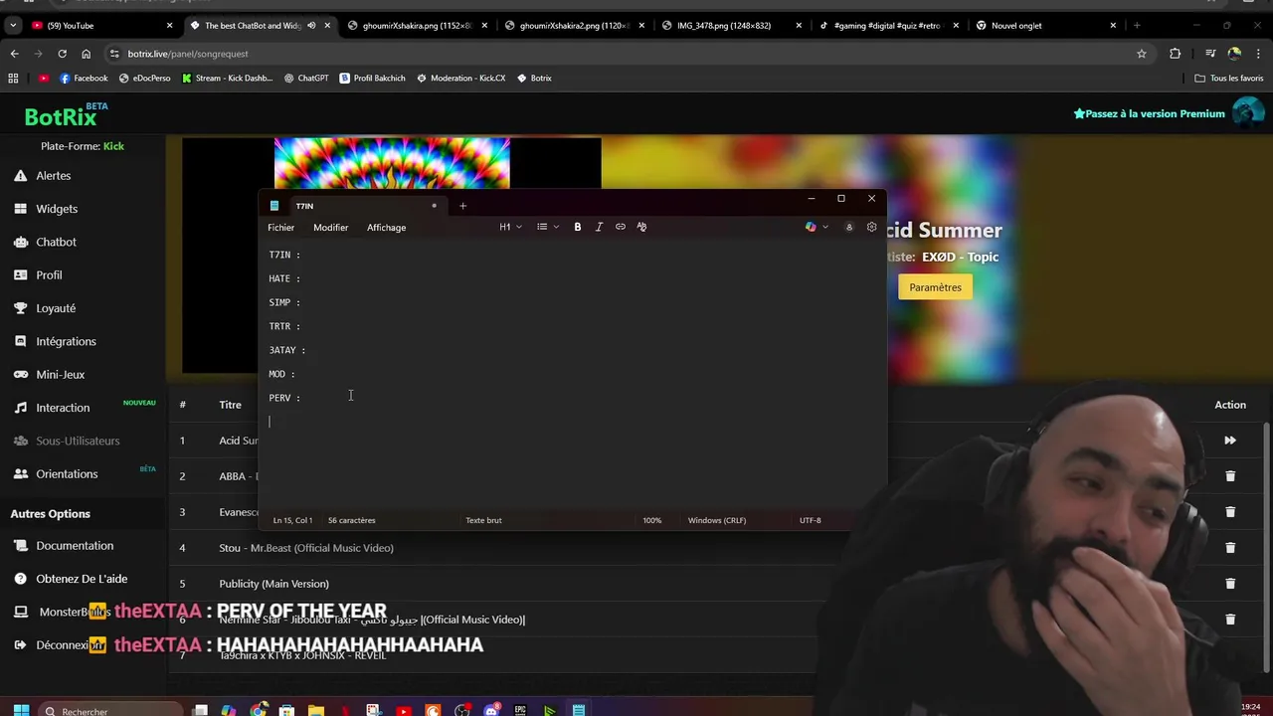This screenshot has width=1273, height=716.
Task: Click the 'PERV :' line in the Notepad text
Action: point(284,398)
